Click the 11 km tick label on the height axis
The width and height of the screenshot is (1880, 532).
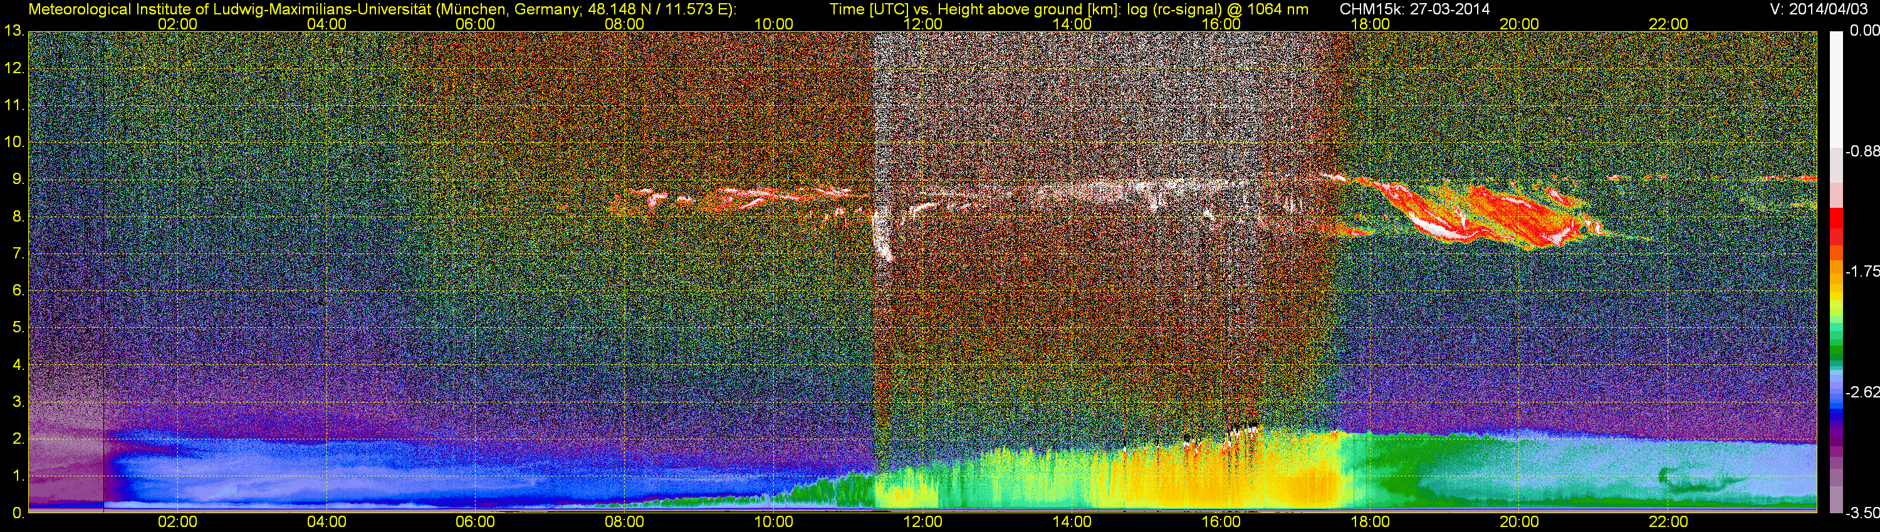tap(14, 106)
